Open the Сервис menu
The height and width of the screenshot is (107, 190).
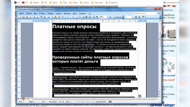coord(58,13)
